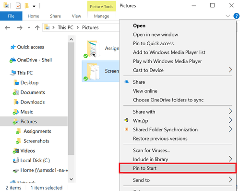Click This PC in the address breadcrumb
This screenshot has height=191, width=240.
pos(65,27)
